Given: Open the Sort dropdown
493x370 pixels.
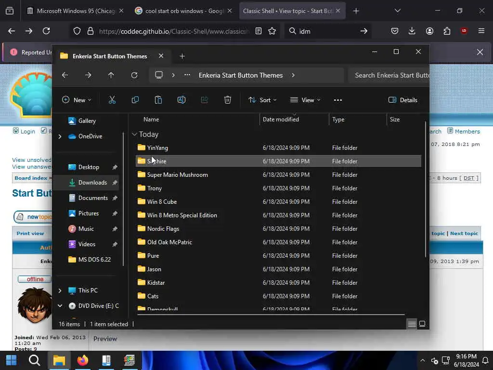Looking at the screenshot, I should point(262,100).
